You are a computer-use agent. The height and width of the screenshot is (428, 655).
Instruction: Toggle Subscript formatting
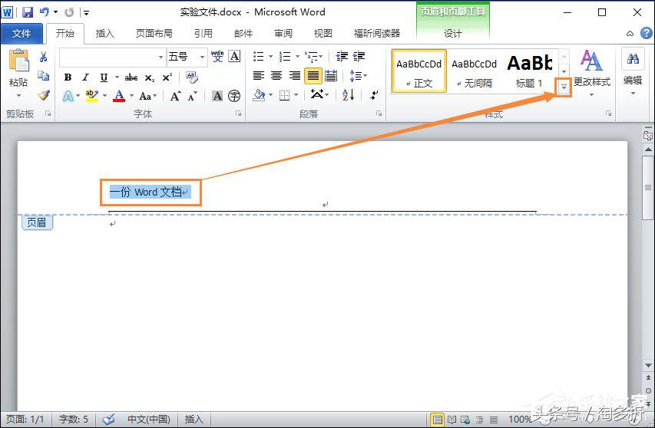(150, 77)
